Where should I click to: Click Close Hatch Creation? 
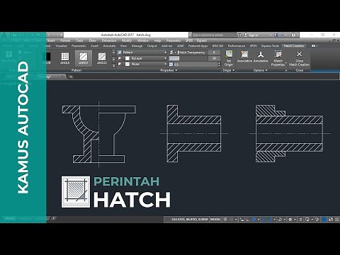[x=299, y=58]
